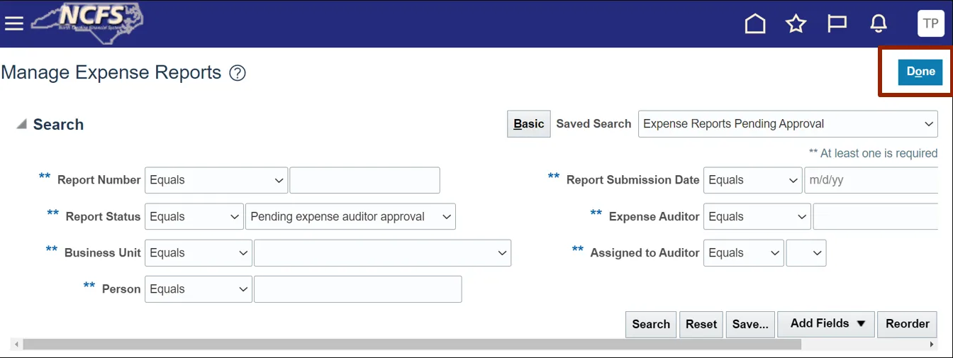This screenshot has width=953, height=358.
Task: Collapse the Search section
Action: (22, 125)
